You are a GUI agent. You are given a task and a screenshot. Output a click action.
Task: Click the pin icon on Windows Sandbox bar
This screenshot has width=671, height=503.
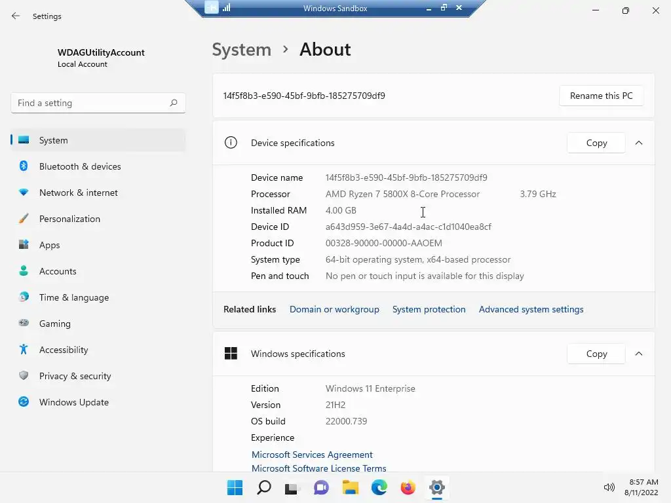tap(212, 7)
